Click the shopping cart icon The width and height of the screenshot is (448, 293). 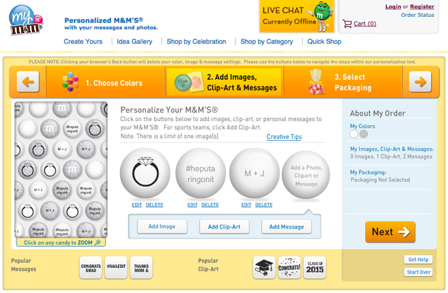[x=347, y=24]
